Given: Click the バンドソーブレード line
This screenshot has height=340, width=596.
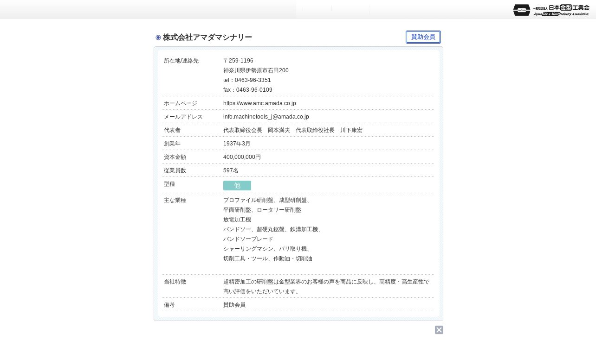Looking at the screenshot, I should [x=248, y=239].
